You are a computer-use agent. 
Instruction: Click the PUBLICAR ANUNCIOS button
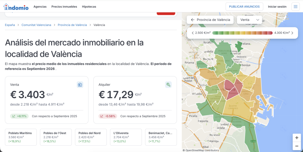pos(244,7)
